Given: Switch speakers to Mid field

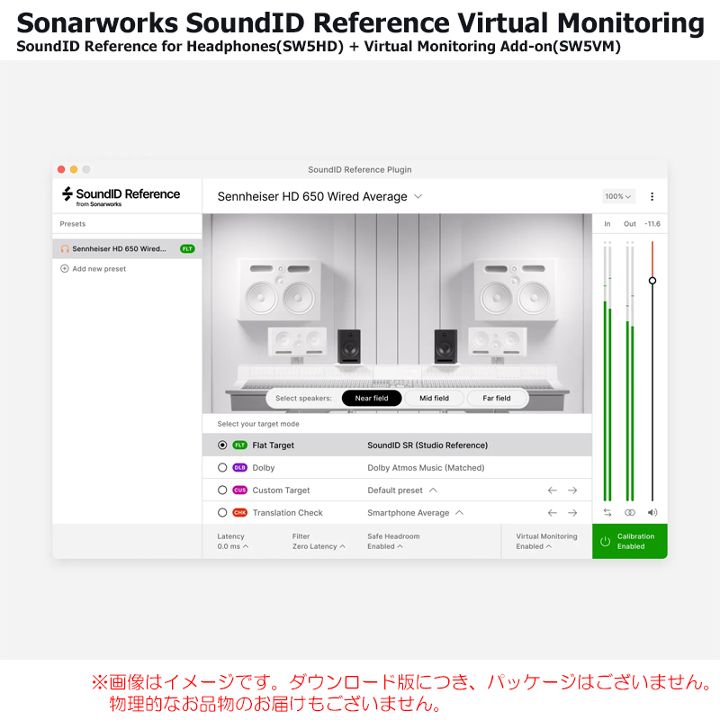Looking at the screenshot, I should pyautogui.click(x=433, y=398).
